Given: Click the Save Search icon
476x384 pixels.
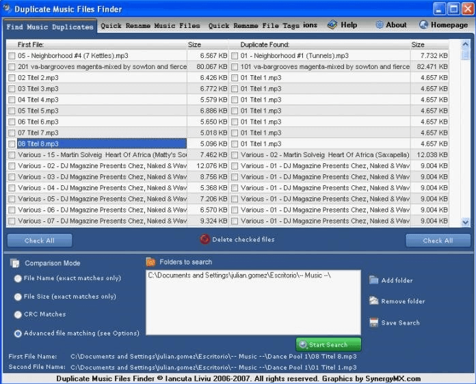Looking at the screenshot, I should pos(373,323).
